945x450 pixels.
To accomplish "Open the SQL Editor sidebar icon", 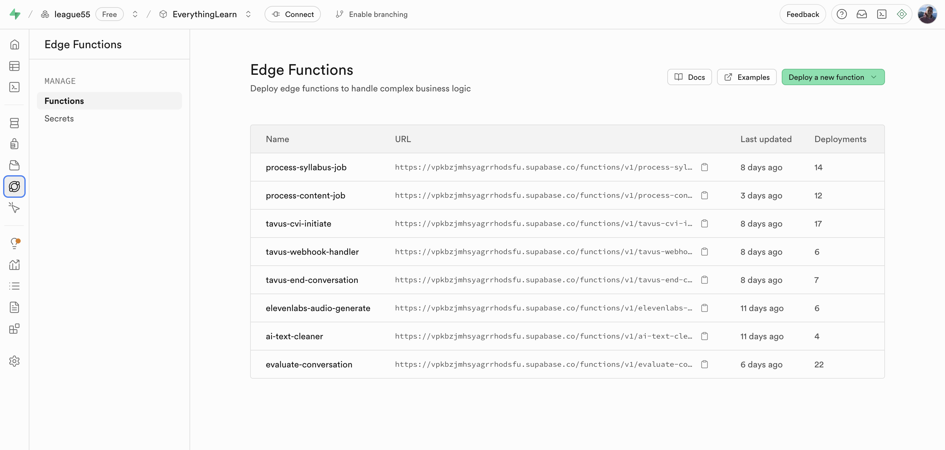I will (x=14, y=87).
